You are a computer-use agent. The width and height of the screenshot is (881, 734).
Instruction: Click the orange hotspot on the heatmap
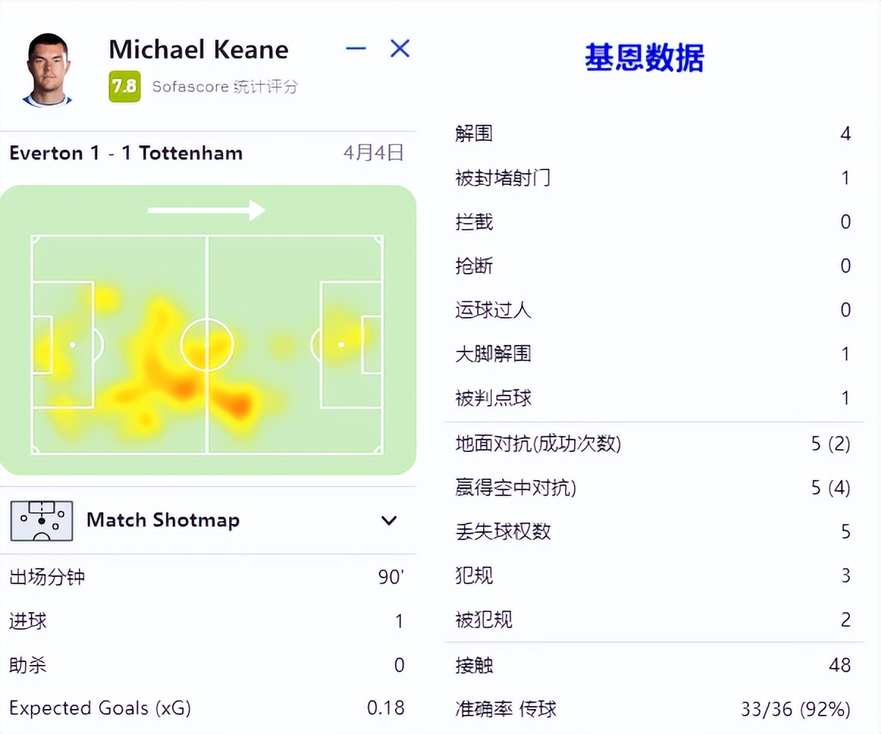pos(239,404)
